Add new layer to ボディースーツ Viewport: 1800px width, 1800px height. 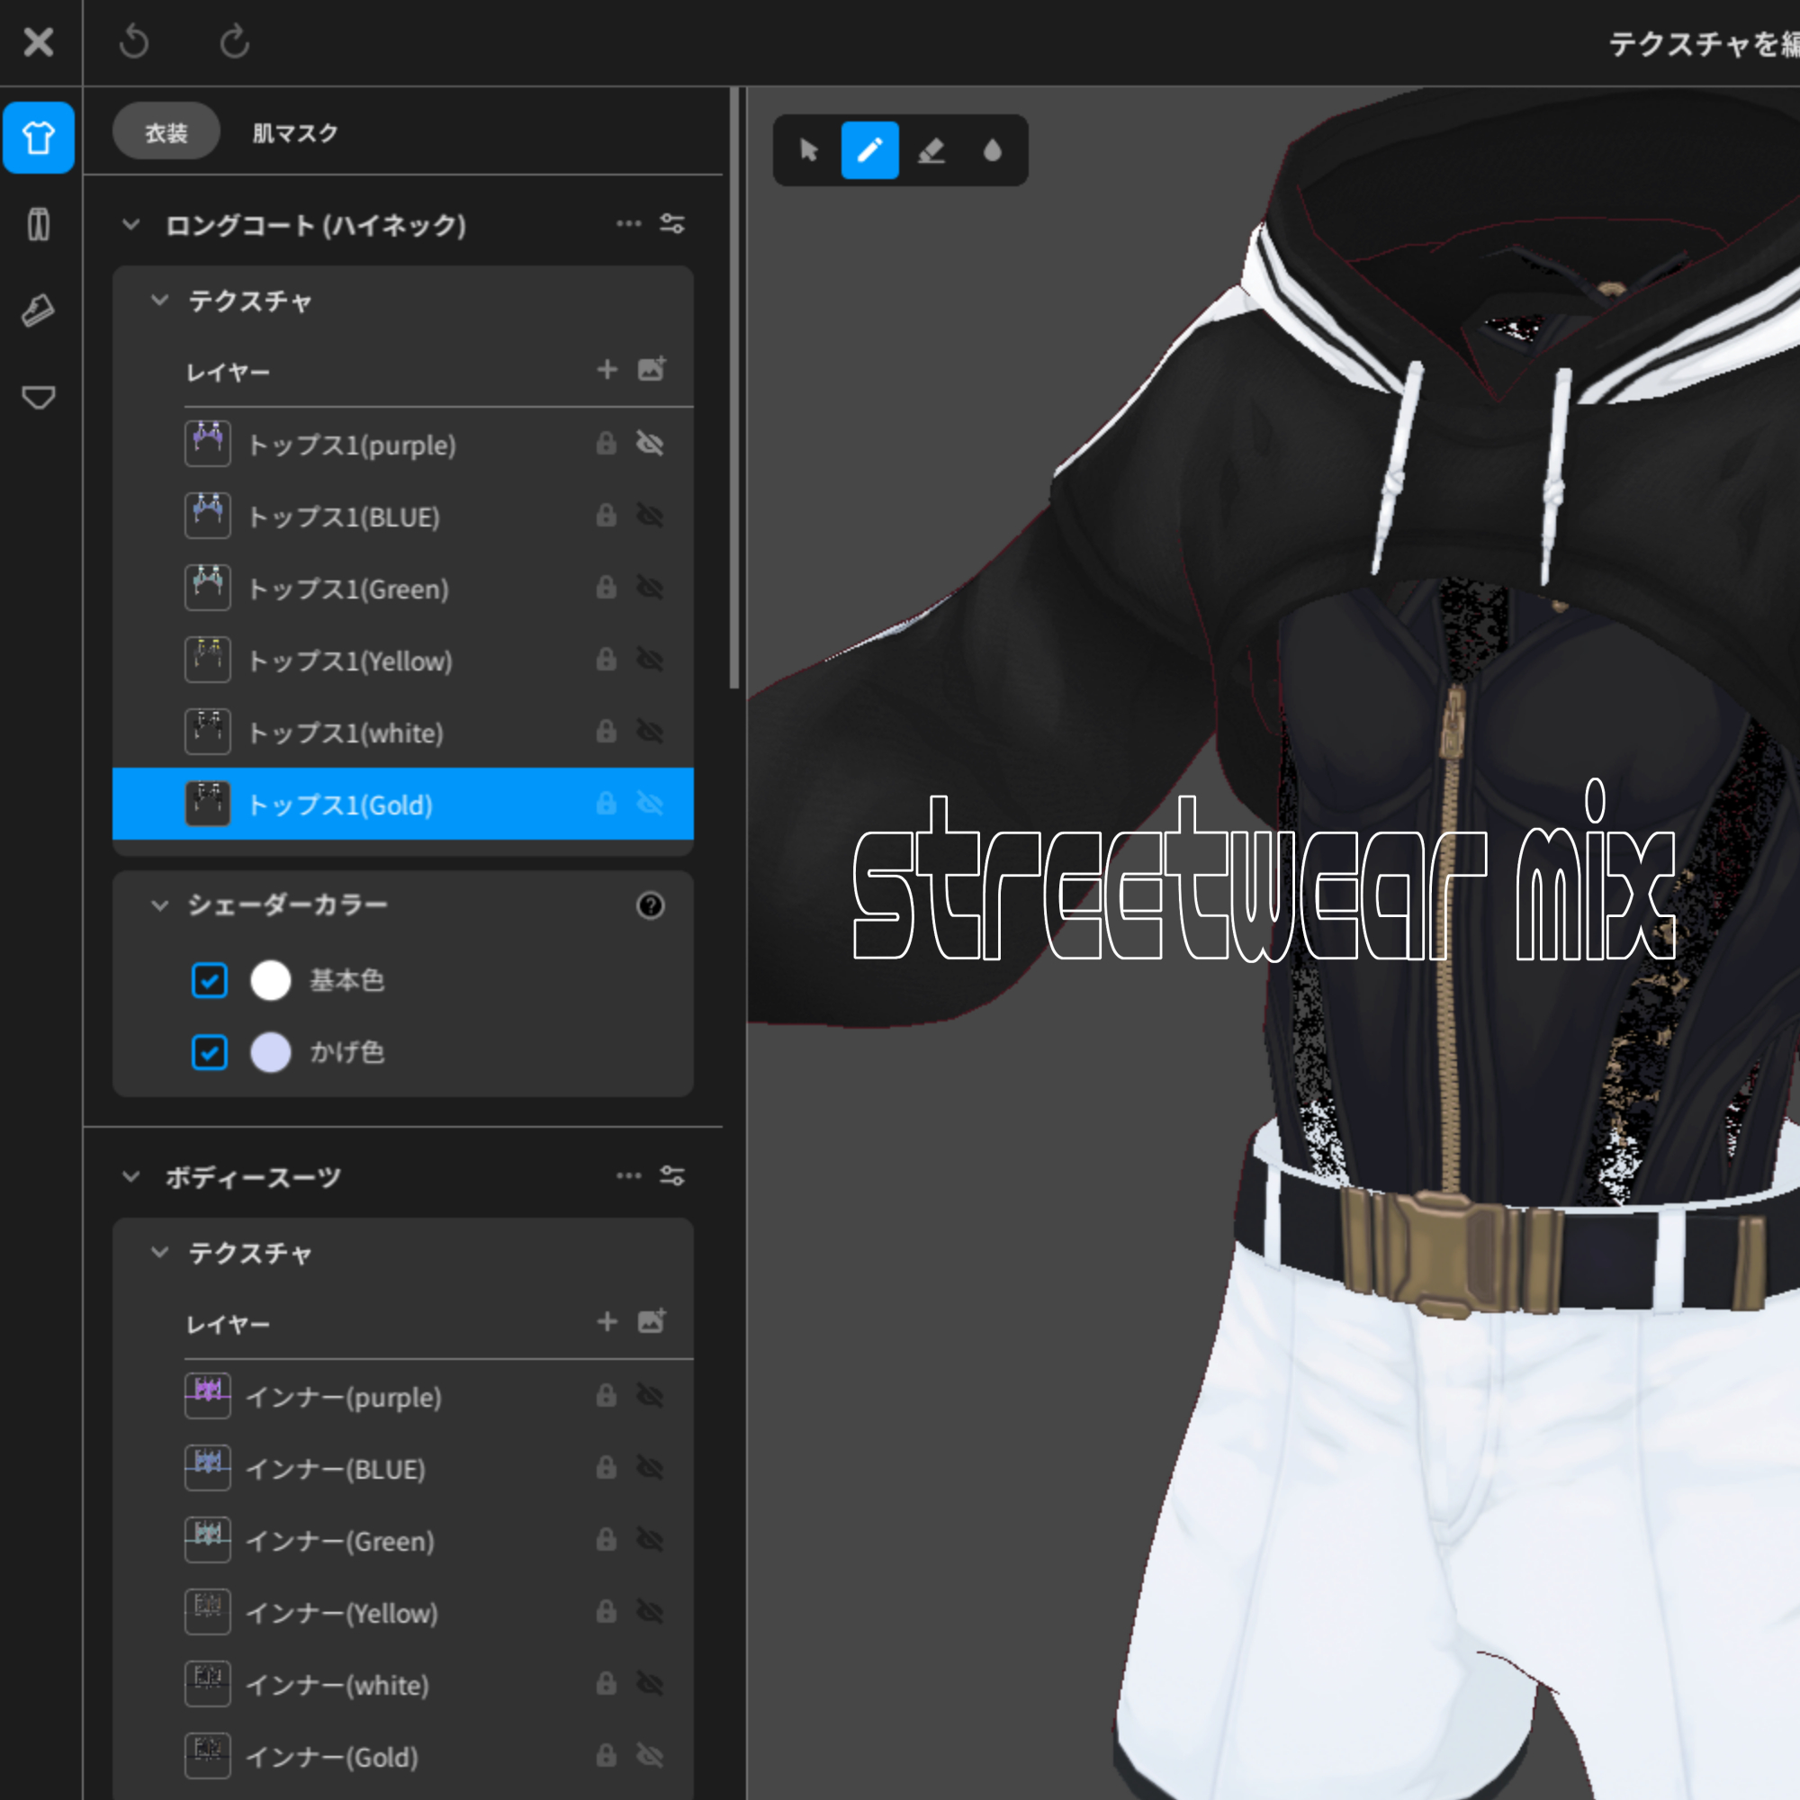607,1321
